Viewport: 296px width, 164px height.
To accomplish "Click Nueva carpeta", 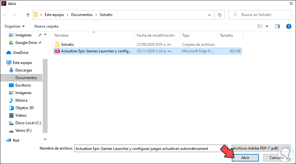I will tap(46, 26).
